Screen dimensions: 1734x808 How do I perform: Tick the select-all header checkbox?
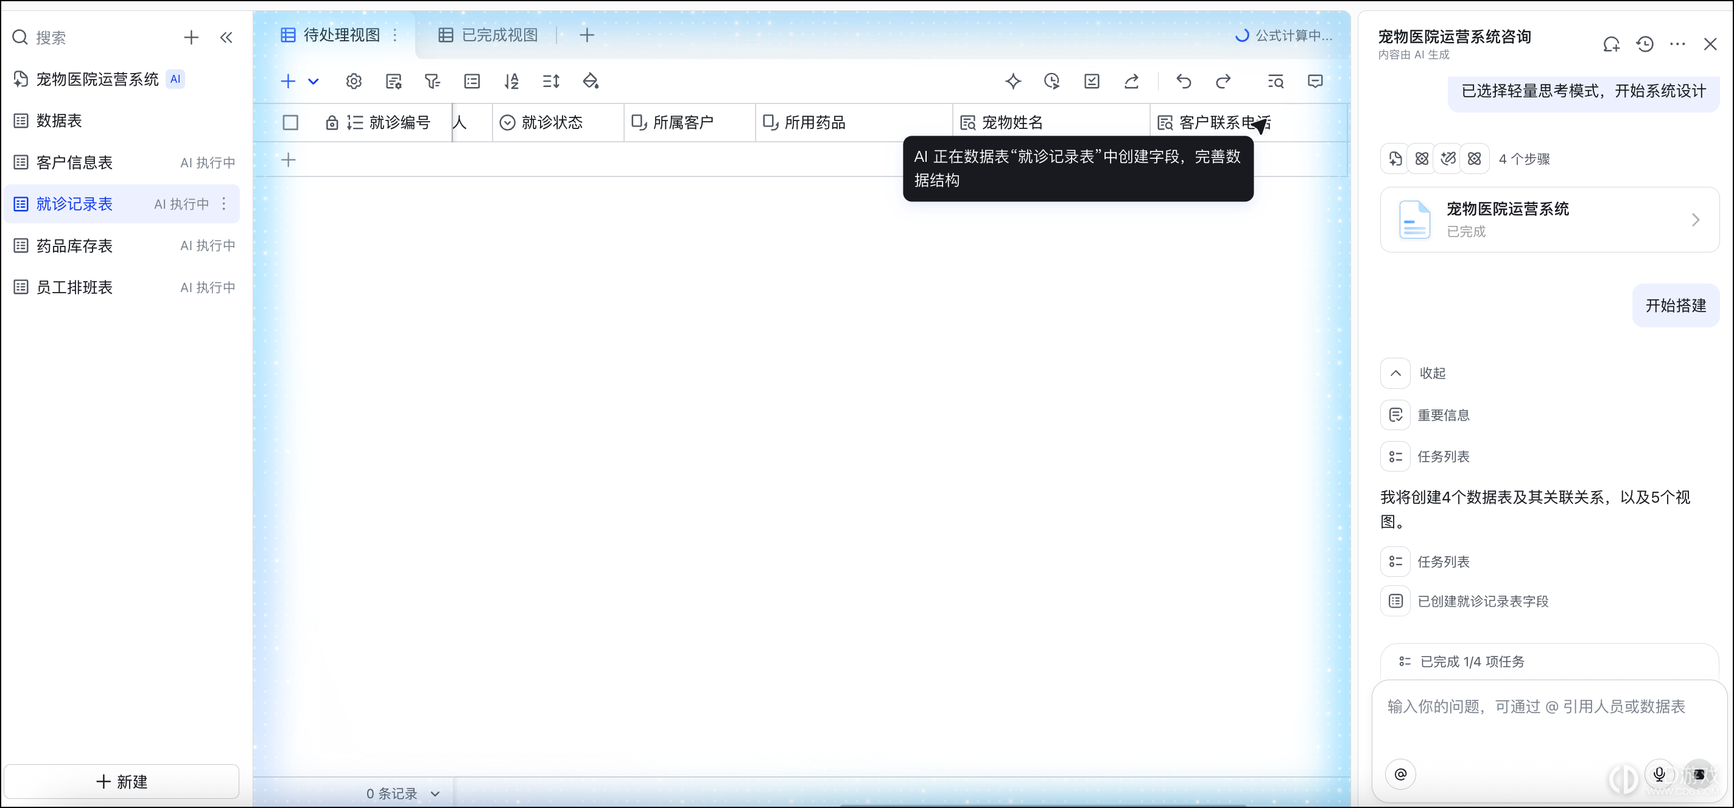tap(291, 122)
